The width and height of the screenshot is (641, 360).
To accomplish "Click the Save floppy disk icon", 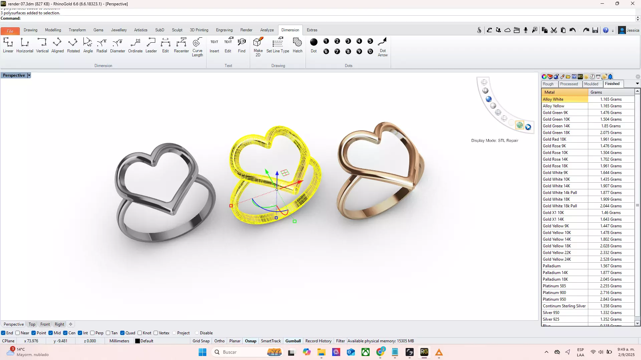I will 595,30.
